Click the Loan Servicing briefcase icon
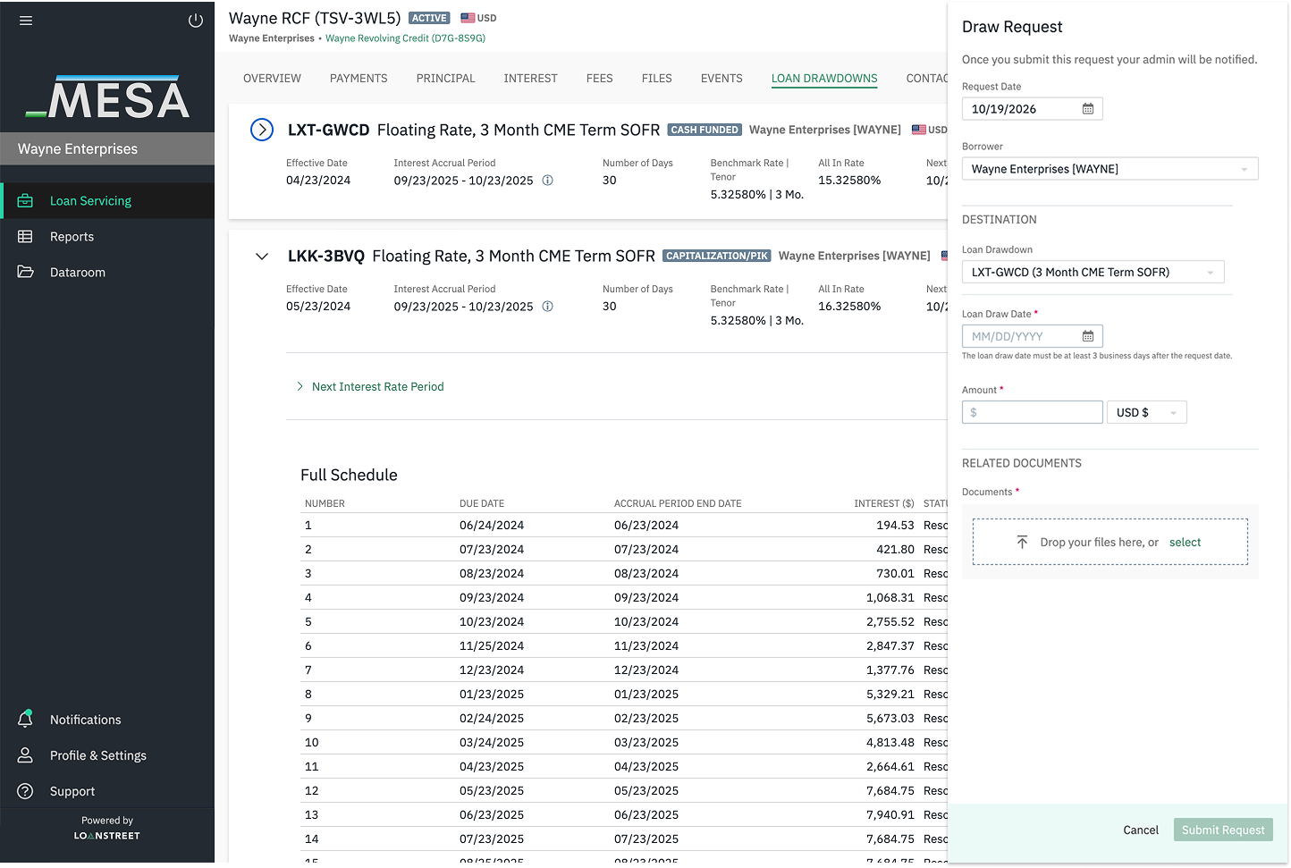Image resolution: width=1291 pixels, height=868 pixels. pyautogui.click(x=26, y=201)
